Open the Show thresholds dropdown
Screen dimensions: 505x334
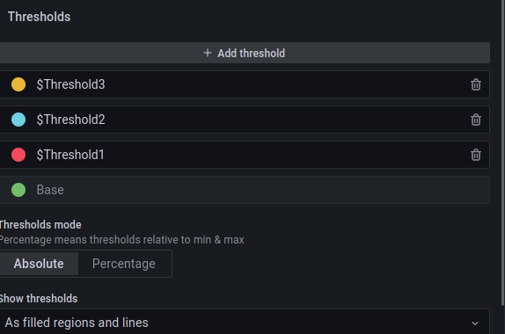(x=244, y=322)
